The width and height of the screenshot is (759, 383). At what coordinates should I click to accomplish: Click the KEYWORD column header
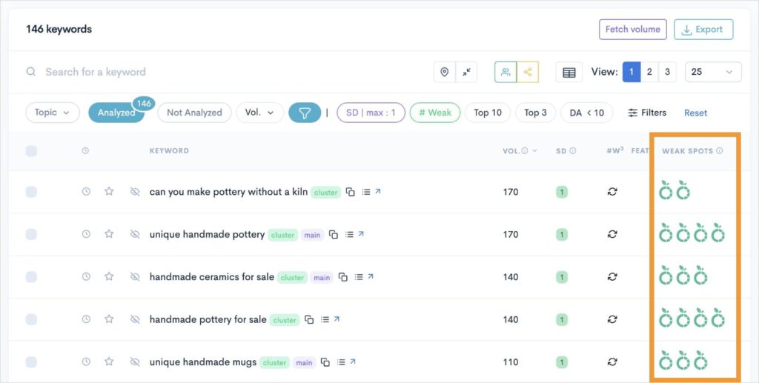tap(169, 151)
